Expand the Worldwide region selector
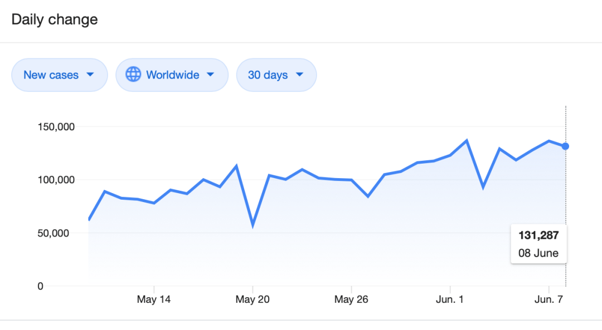602x330 pixels. point(172,75)
